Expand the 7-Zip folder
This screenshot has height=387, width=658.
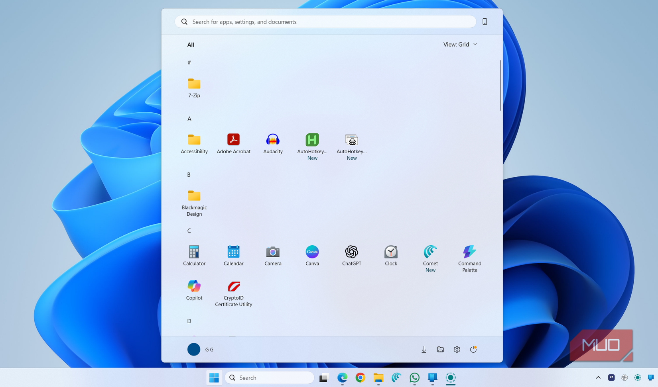click(x=194, y=87)
